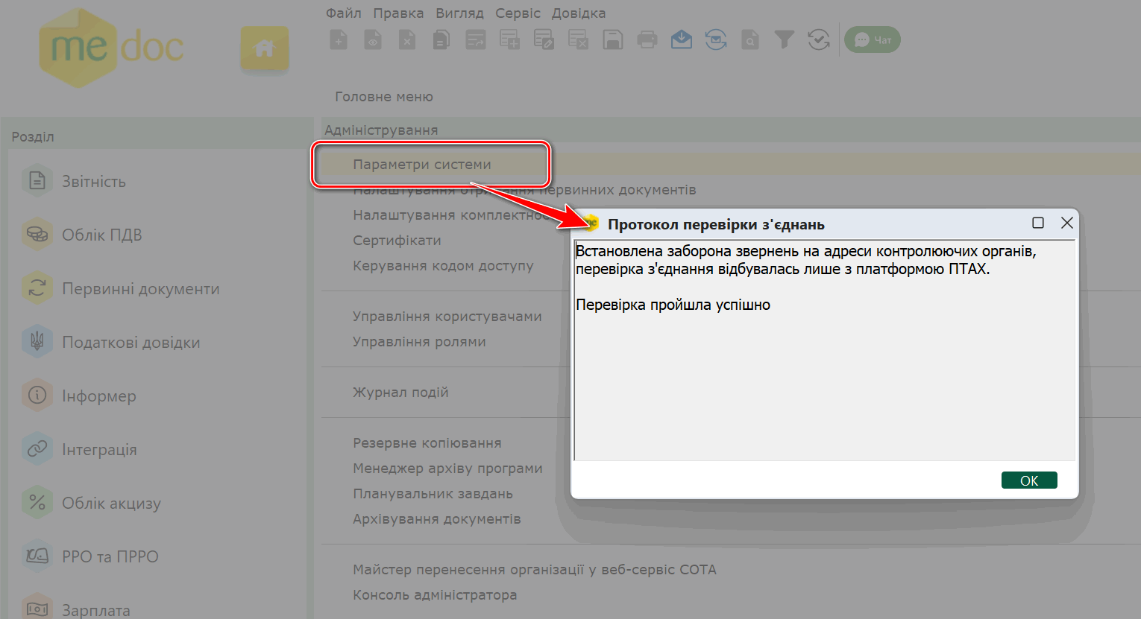The width and height of the screenshot is (1141, 619).
Task: Open Сертифікати settings
Action: tap(397, 241)
